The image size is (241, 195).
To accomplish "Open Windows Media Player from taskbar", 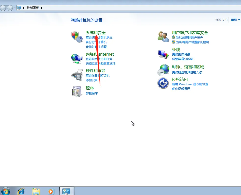I will coord(51,191).
